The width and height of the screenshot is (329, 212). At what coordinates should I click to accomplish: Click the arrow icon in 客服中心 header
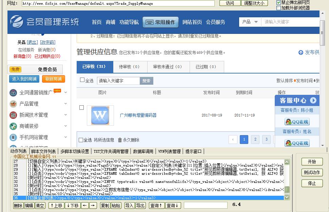tap(313, 100)
